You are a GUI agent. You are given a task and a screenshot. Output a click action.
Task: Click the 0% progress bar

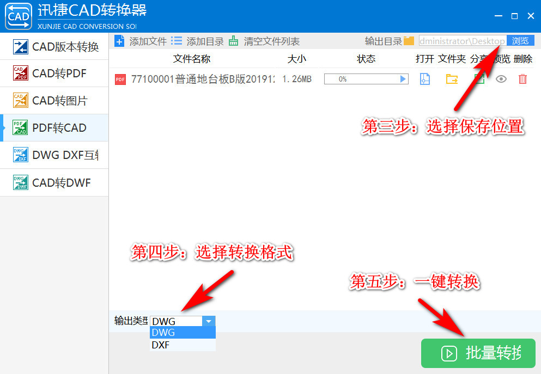(366, 79)
